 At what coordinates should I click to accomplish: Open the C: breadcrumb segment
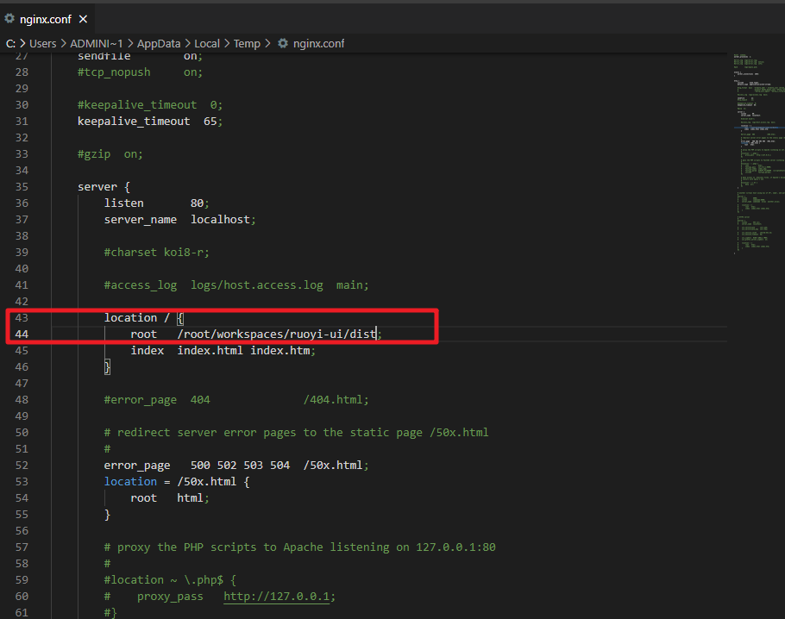click(x=10, y=43)
